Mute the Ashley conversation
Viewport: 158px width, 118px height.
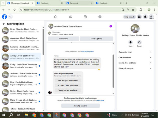(x=131, y=42)
